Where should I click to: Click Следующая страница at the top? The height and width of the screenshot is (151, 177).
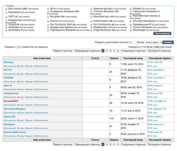pyautogui.click(x=133, y=51)
